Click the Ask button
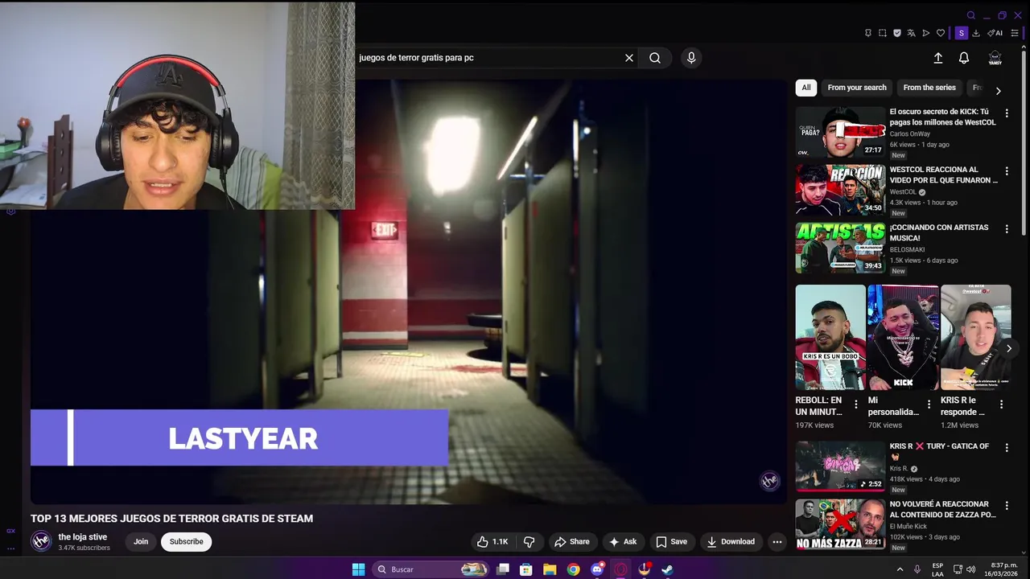The image size is (1030, 579). 623,542
